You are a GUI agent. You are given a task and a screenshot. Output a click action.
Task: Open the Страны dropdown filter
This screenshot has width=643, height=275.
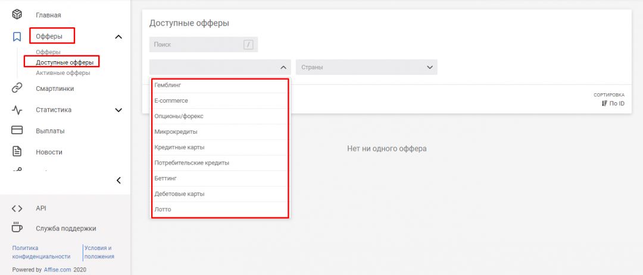tap(366, 67)
